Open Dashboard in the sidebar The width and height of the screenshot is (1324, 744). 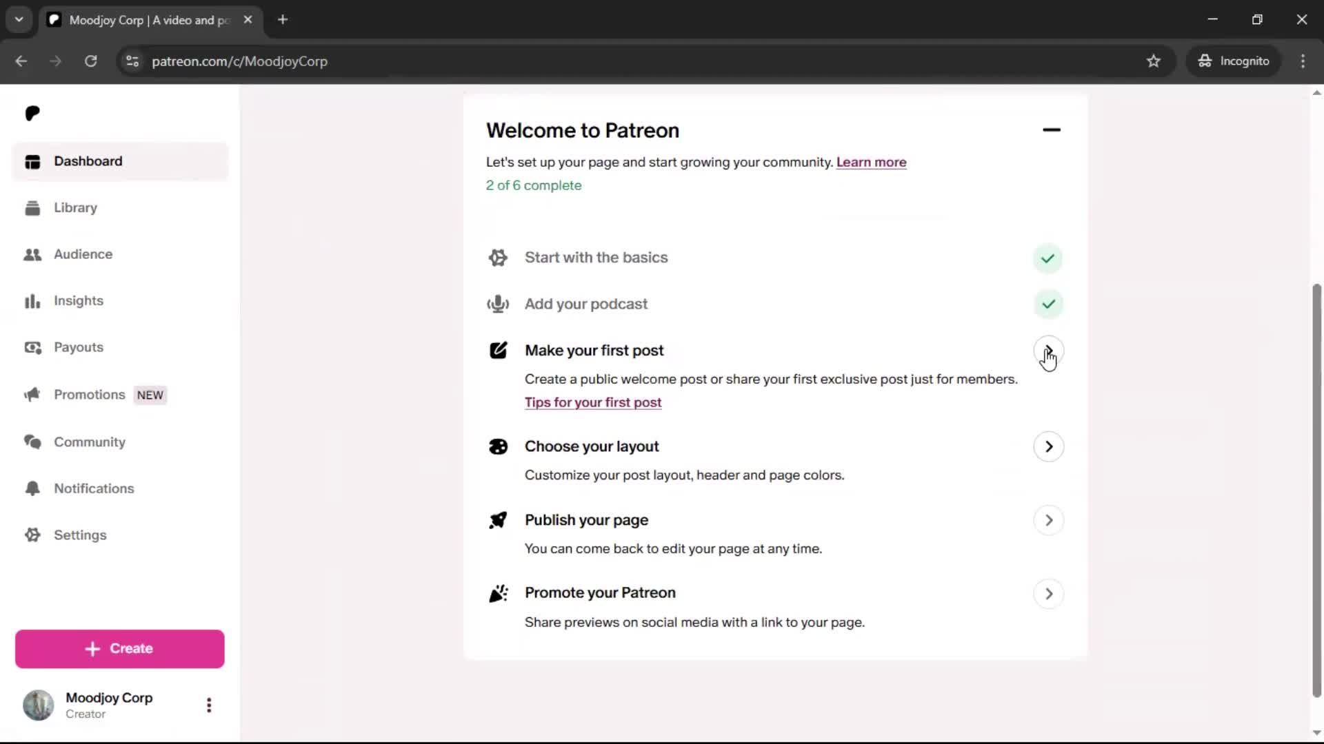point(120,161)
